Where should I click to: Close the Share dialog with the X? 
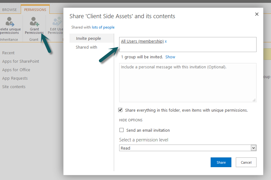click(x=257, y=14)
